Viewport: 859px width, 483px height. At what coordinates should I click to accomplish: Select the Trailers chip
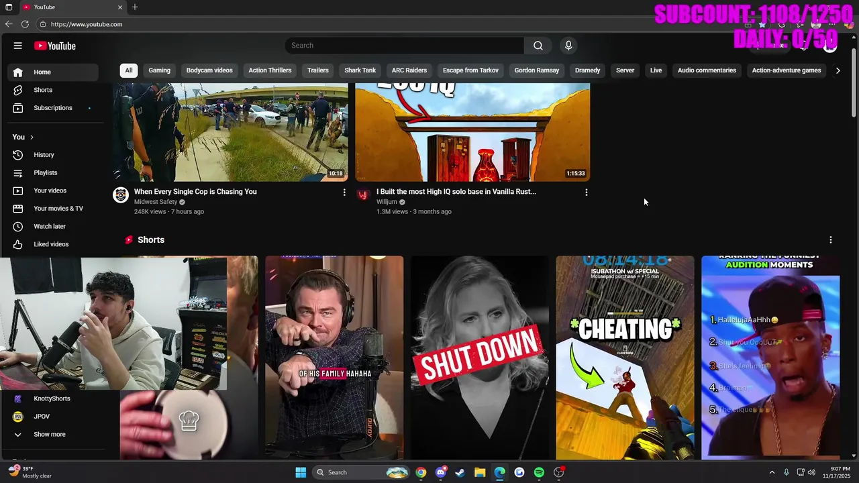[318, 70]
